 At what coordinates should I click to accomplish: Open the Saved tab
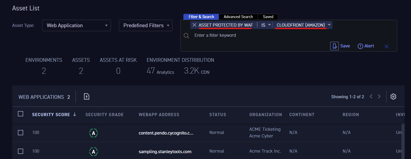268,17
